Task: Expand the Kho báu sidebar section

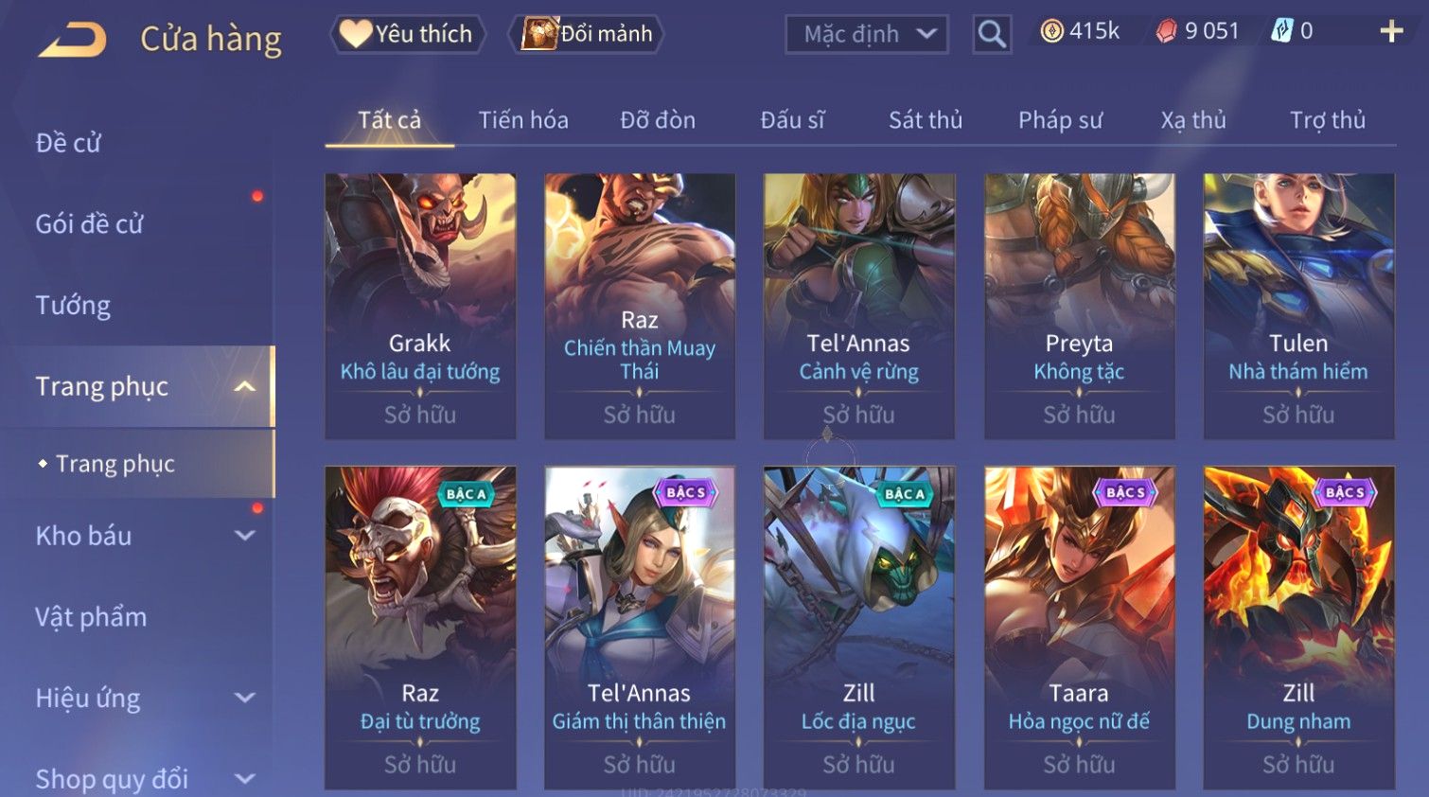Action: click(x=245, y=536)
